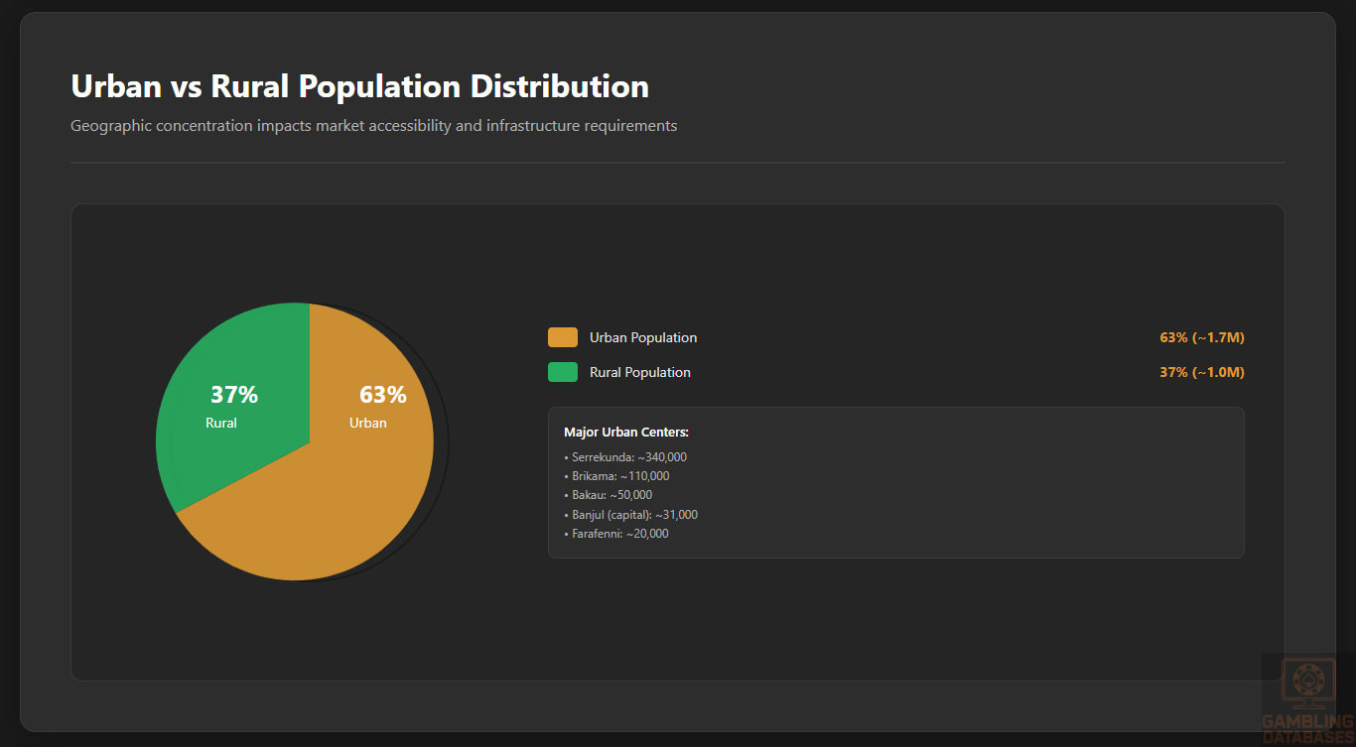Click the 37% label on the pie

234,395
